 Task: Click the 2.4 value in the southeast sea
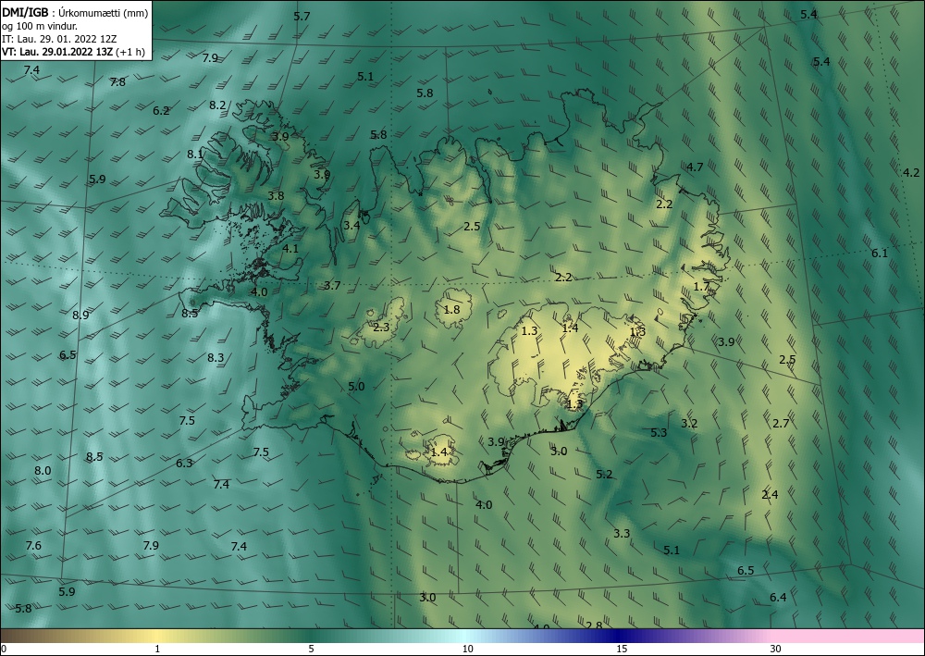tap(770, 494)
